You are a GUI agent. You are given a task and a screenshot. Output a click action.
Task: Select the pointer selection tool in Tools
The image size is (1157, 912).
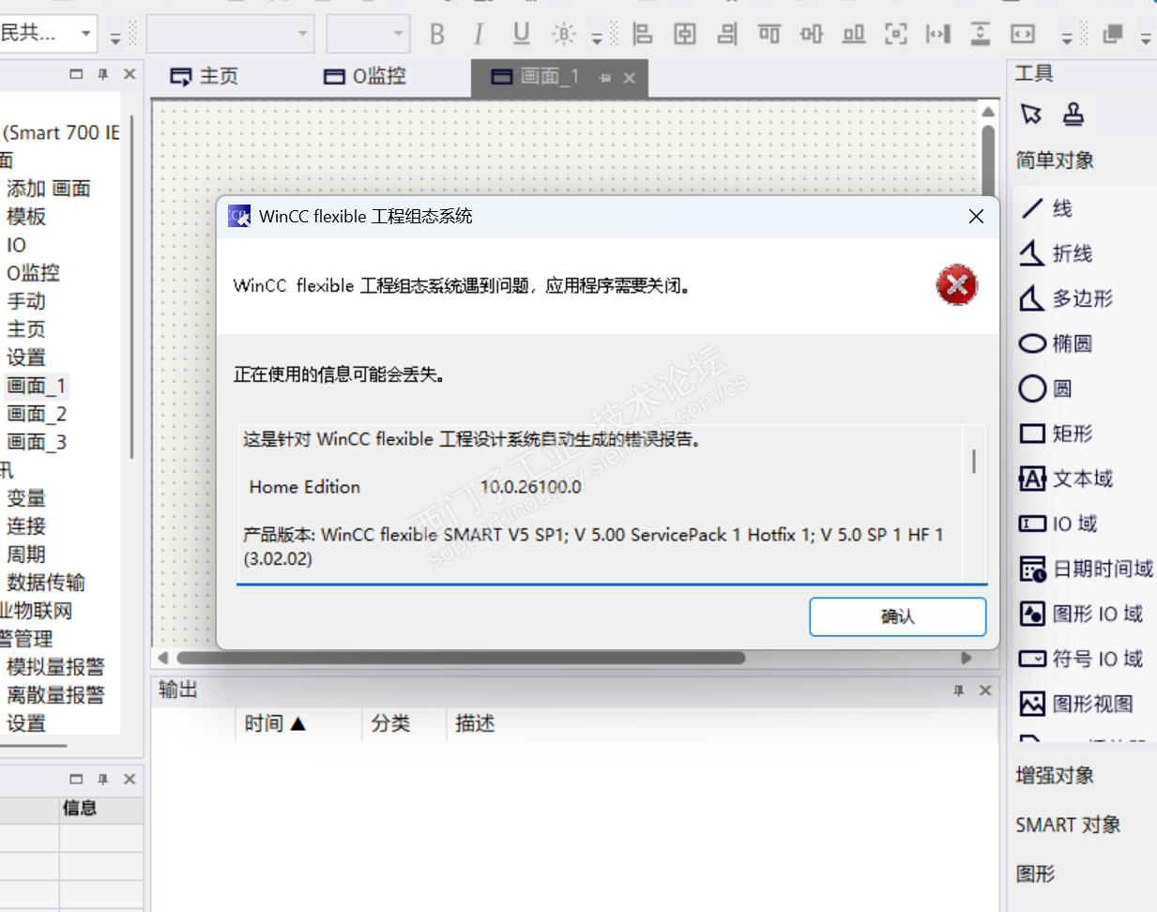pyautogui.click(x=1031, y=114)
